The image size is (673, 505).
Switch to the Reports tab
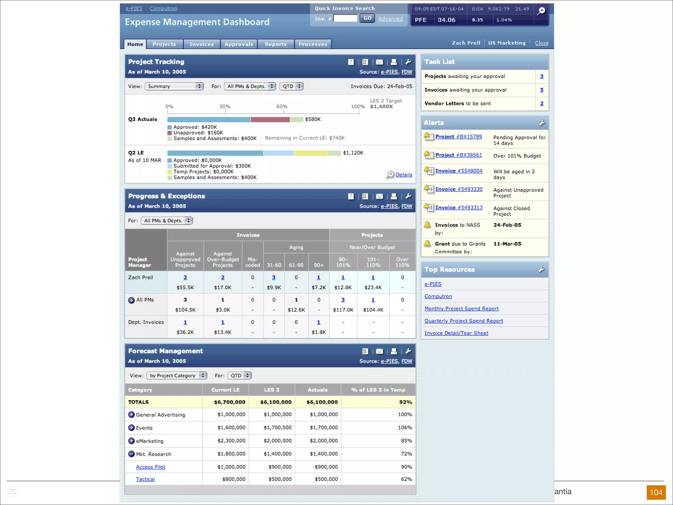(276, 44)
